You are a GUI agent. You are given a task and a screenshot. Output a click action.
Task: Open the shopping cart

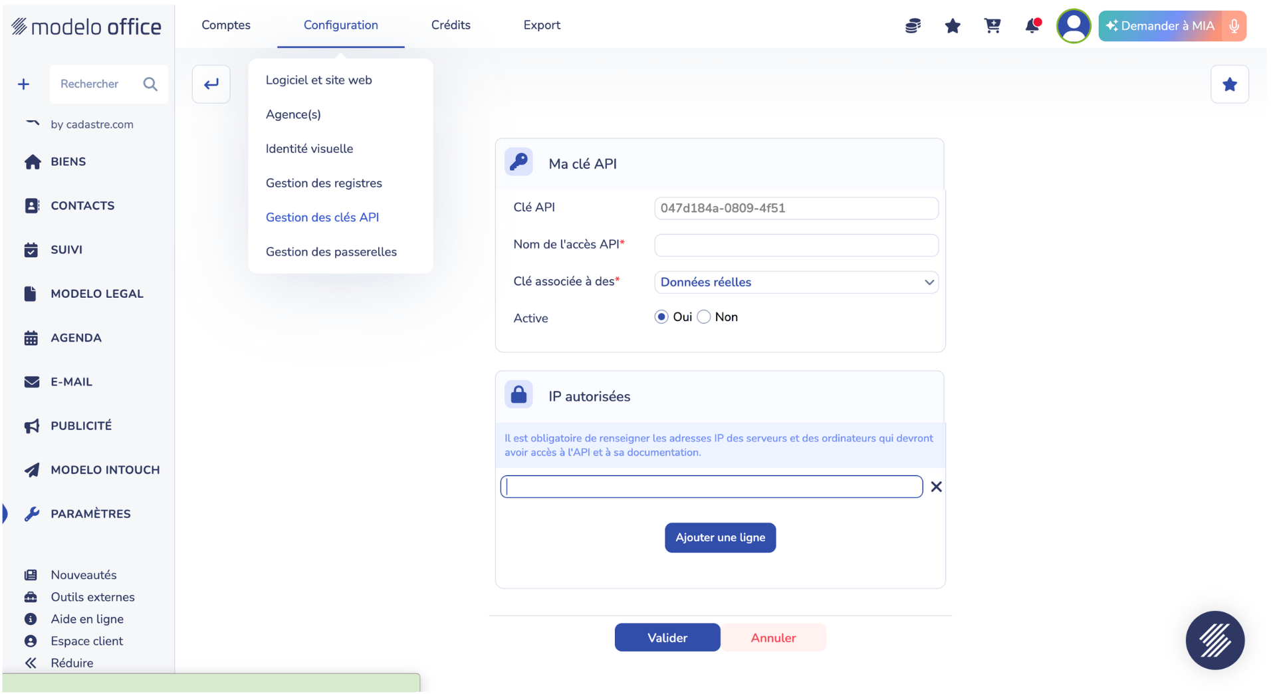coord(992,26)
